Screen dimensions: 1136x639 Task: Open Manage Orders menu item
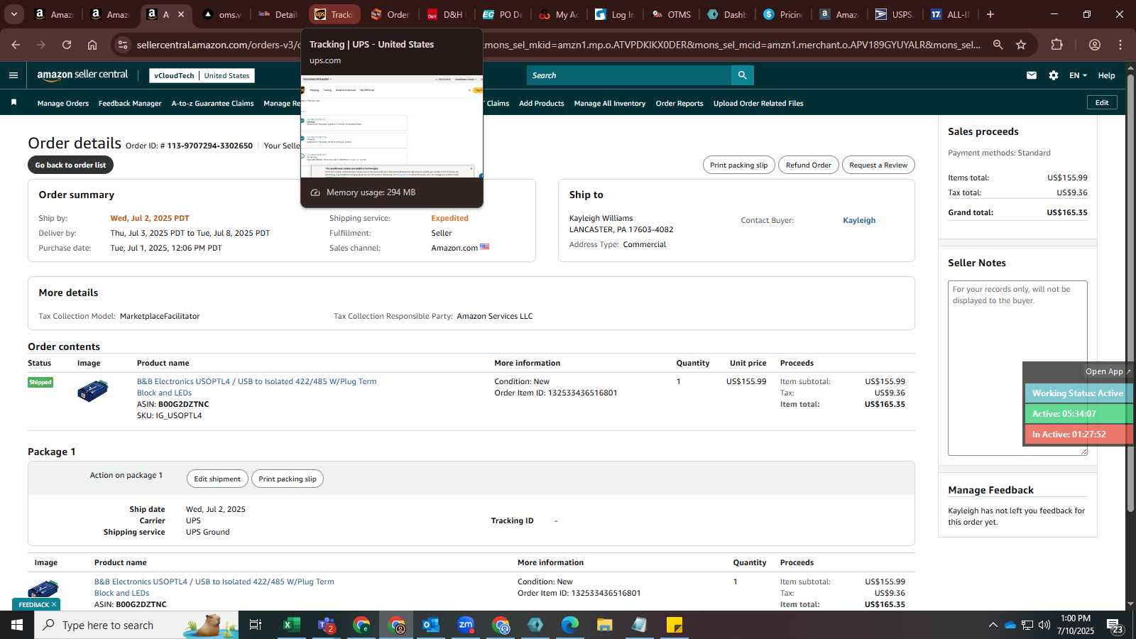click(x=63, y=103)
